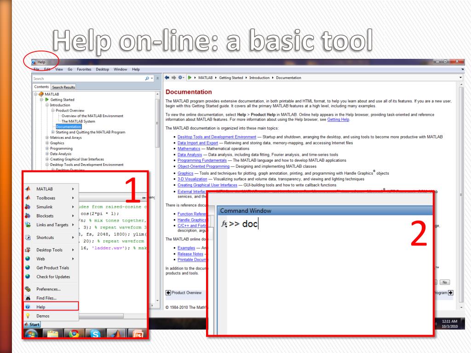Click the next page arrow at bottom right

[x=451, y=293]
